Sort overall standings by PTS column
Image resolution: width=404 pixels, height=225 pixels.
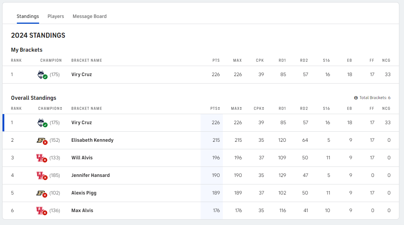[x=215, y=108]
